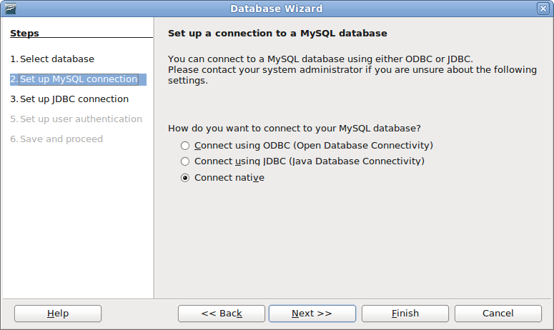This screenshot has height=330, width=554.
Task: Click the Set up a connection heading
Action: (x=277, y=33)
